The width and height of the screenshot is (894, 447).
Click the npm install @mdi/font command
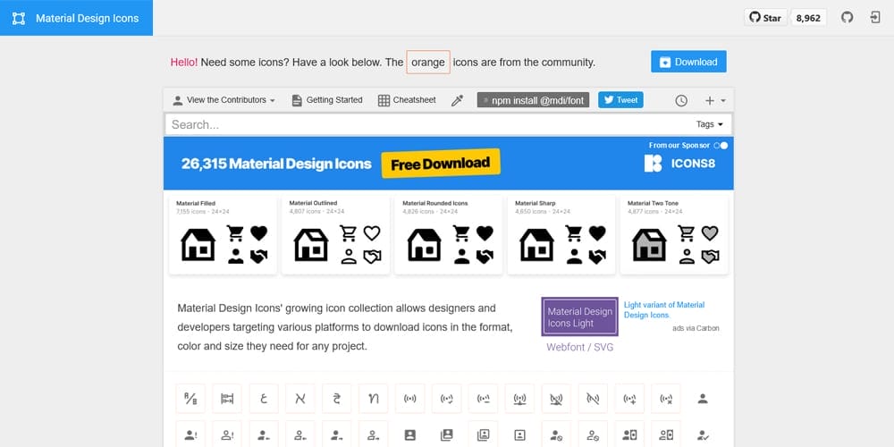533,100
